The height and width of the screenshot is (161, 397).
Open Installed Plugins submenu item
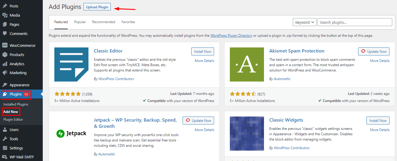[16, 104]
